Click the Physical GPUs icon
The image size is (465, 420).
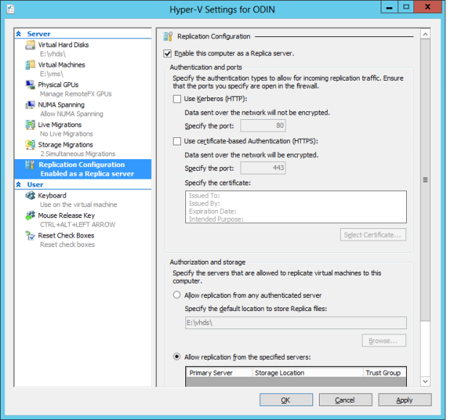(x=30, y=85)
